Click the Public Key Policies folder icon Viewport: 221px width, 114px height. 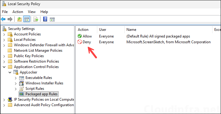tap(10, 56)
